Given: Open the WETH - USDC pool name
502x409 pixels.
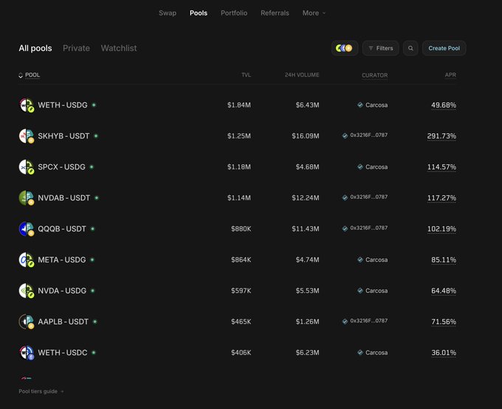Looking at the screenshot, I should click(x=63, y=353).
